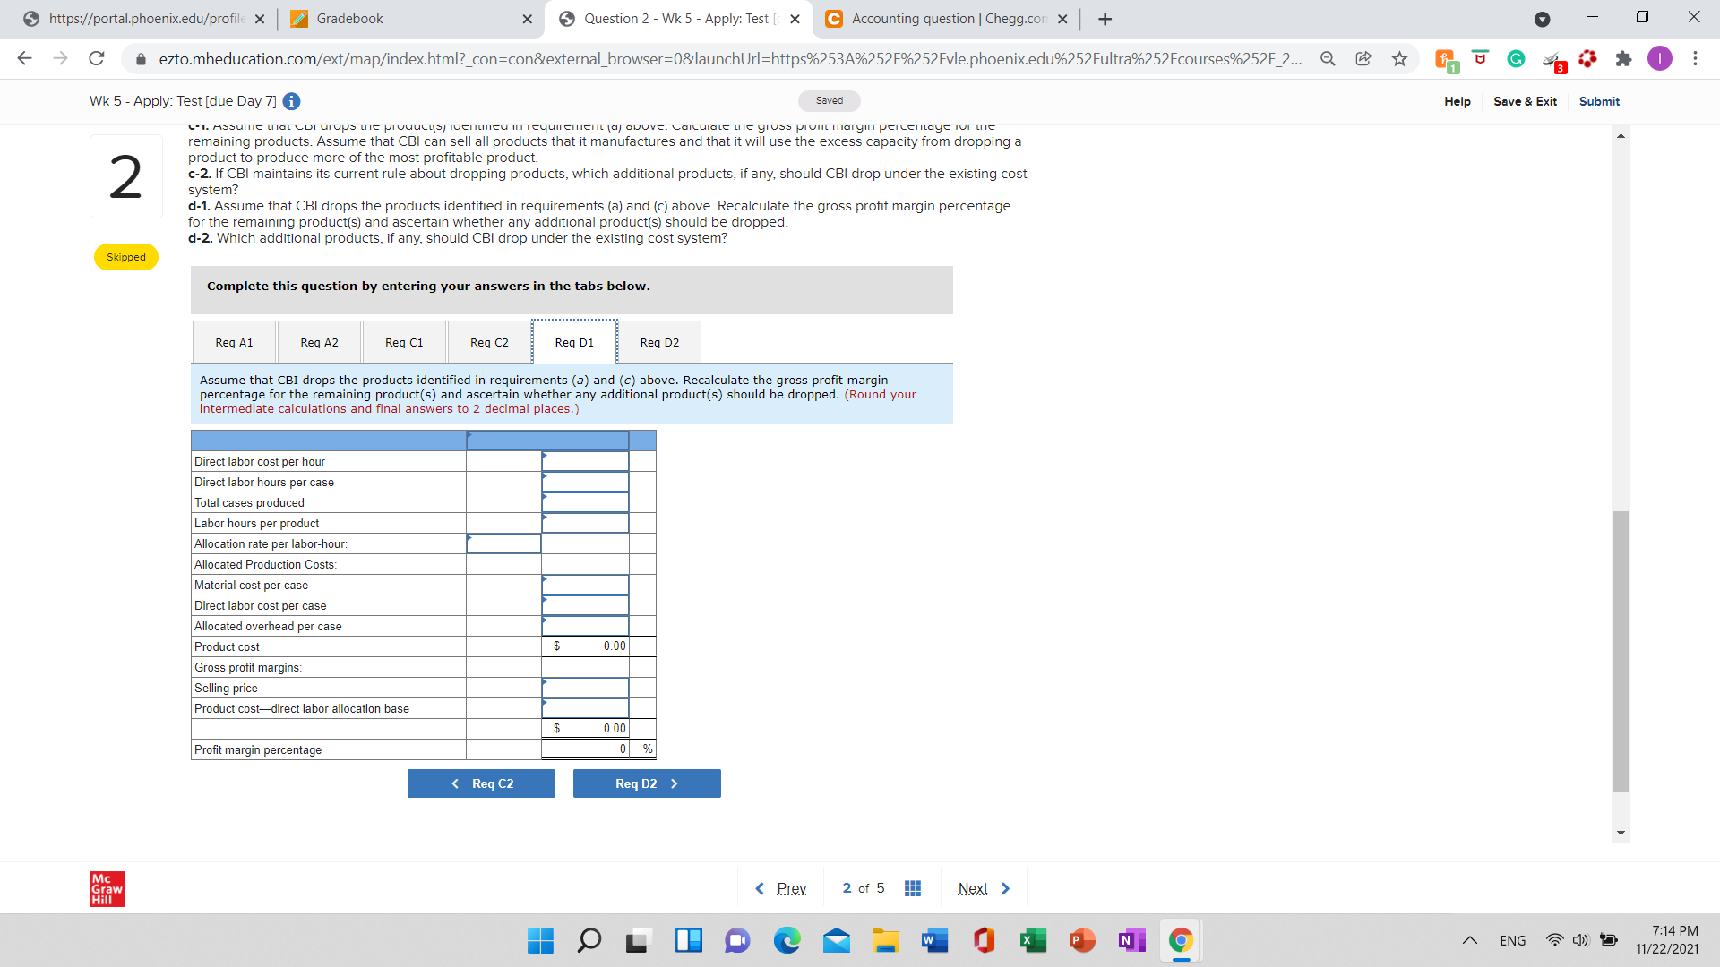Switch to the Req A1 tab
This screenshot has width=1720, height=967.
[x=233, y=341]
